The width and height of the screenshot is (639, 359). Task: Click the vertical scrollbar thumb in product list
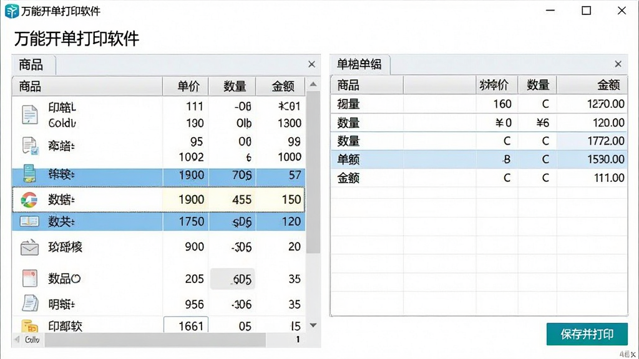coord(313,172)
